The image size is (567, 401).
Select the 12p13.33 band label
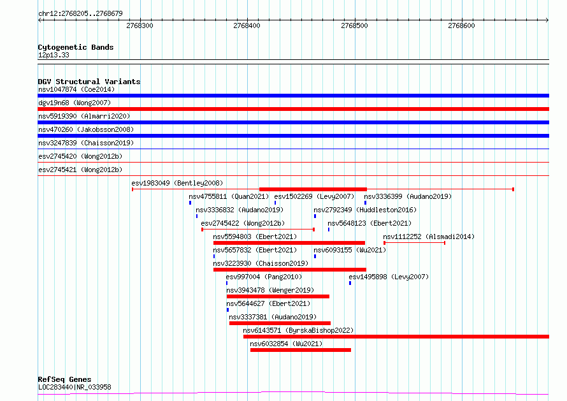click(54, 55)
